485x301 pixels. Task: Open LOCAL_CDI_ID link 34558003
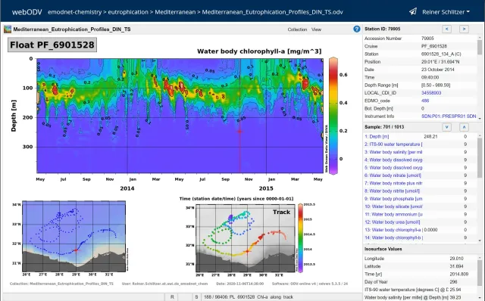(x=431, y=93)
